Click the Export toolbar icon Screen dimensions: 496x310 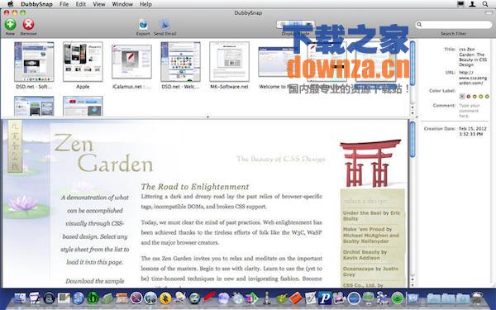click(143, 25)
